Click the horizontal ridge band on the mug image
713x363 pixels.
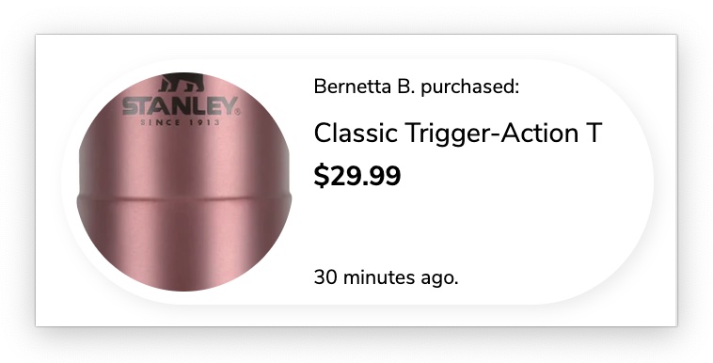184,199
